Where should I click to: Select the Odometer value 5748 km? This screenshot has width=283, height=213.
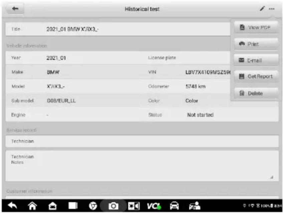point(196,86)
